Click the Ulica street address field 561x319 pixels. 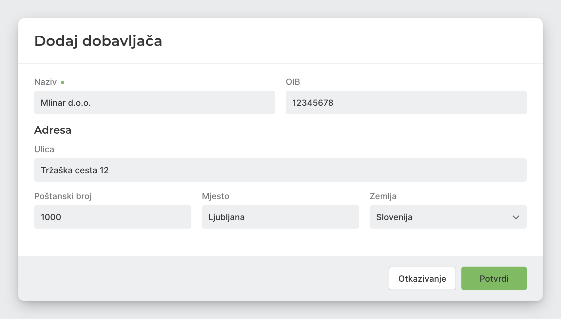(280, 170)
